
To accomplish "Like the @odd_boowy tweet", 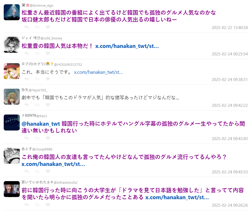I will pos(48,54).
